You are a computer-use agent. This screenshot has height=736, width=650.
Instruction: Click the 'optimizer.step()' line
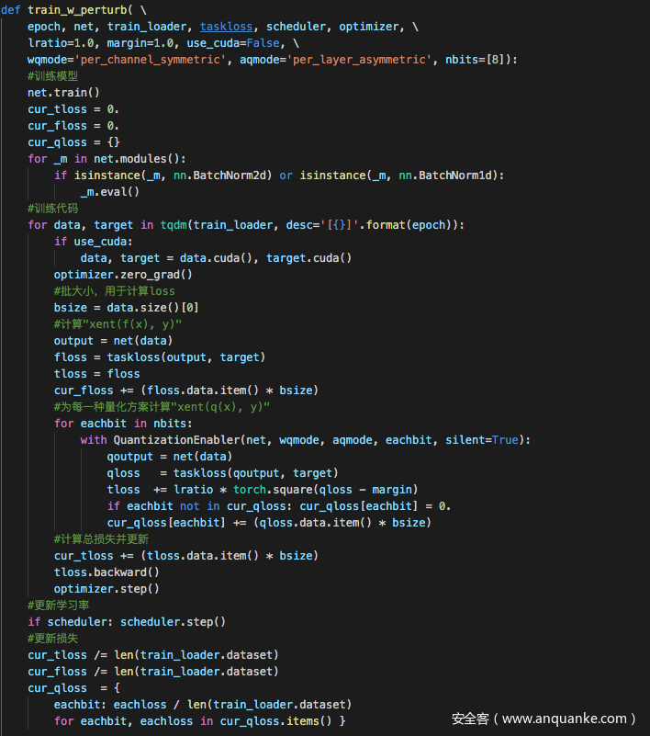click(x=106, y=589)
